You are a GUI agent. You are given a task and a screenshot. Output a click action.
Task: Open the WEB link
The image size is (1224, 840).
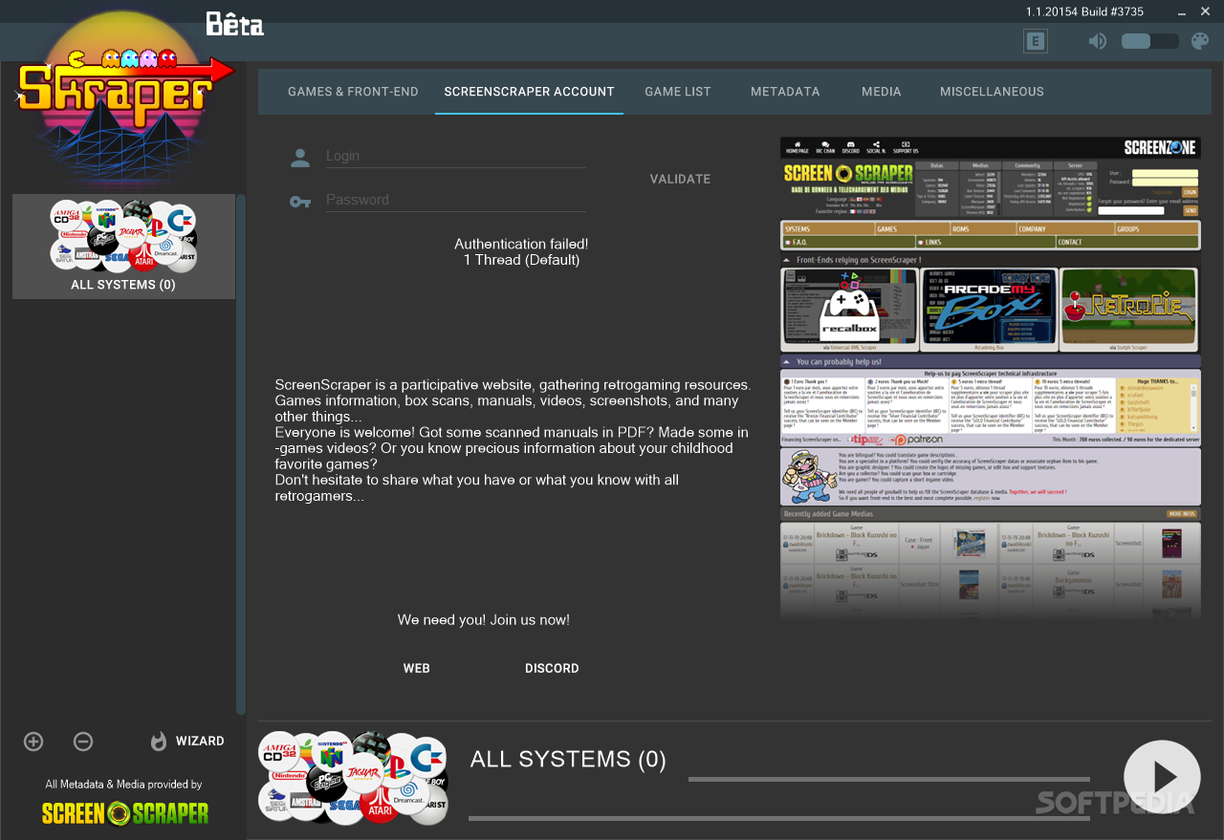(x=417, y=669)
